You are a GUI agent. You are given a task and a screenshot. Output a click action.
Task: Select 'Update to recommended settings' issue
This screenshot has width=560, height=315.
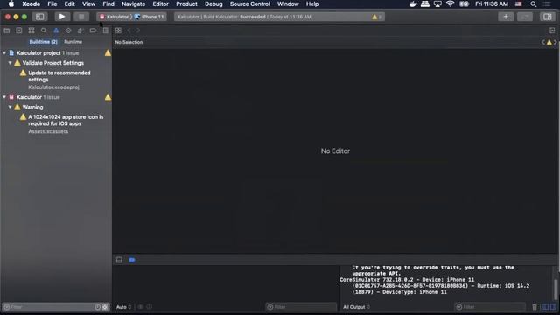click(x=59, y=76)
